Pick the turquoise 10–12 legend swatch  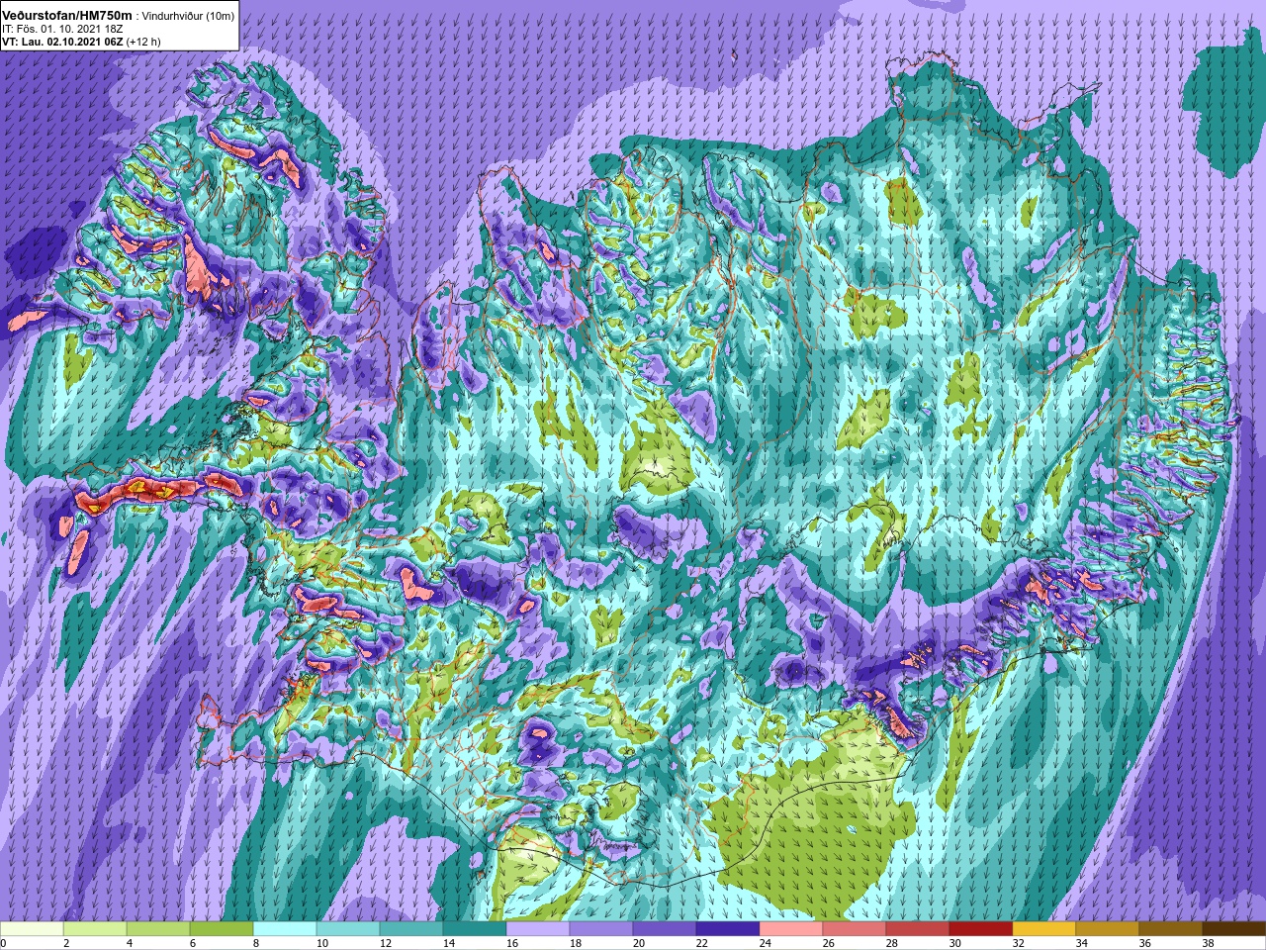click(348, 929)
